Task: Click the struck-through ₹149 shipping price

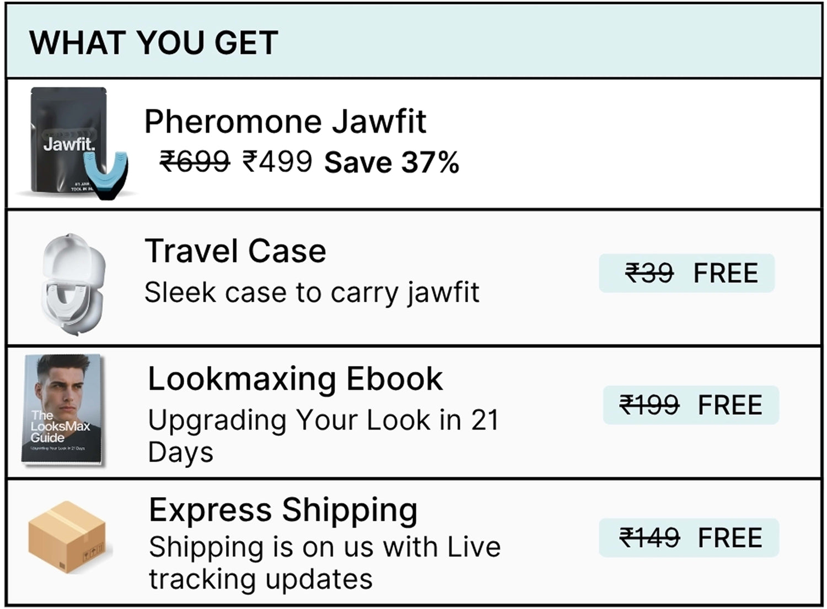Action: 649,537
